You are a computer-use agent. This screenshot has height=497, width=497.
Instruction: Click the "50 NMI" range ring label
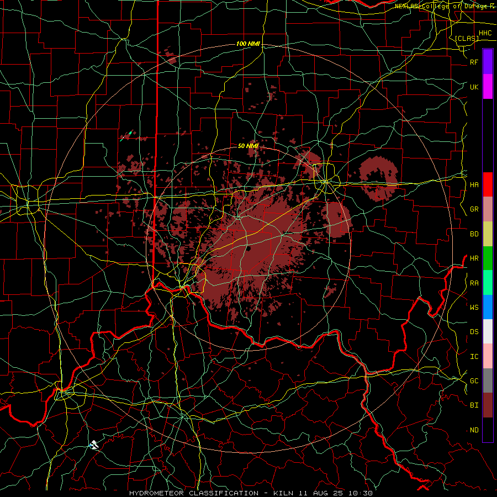[248, 146]
